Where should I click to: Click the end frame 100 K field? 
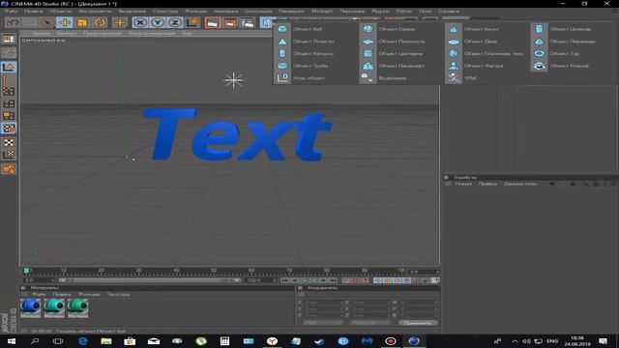[x=260, y=280]
